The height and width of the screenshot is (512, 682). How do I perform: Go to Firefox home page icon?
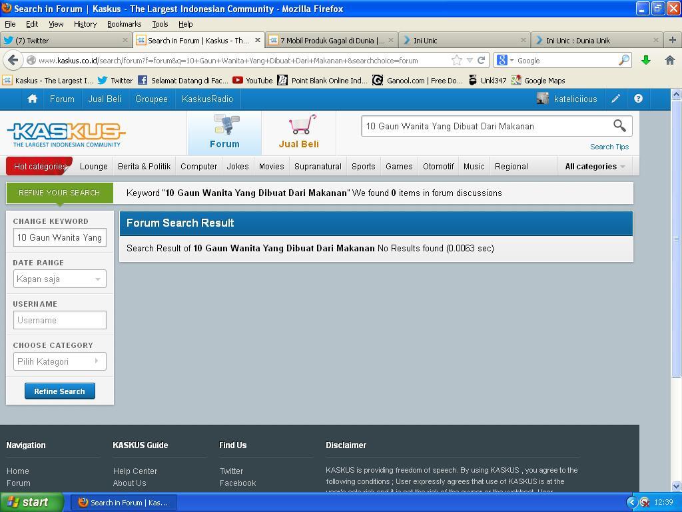click(x=670, y=60)
